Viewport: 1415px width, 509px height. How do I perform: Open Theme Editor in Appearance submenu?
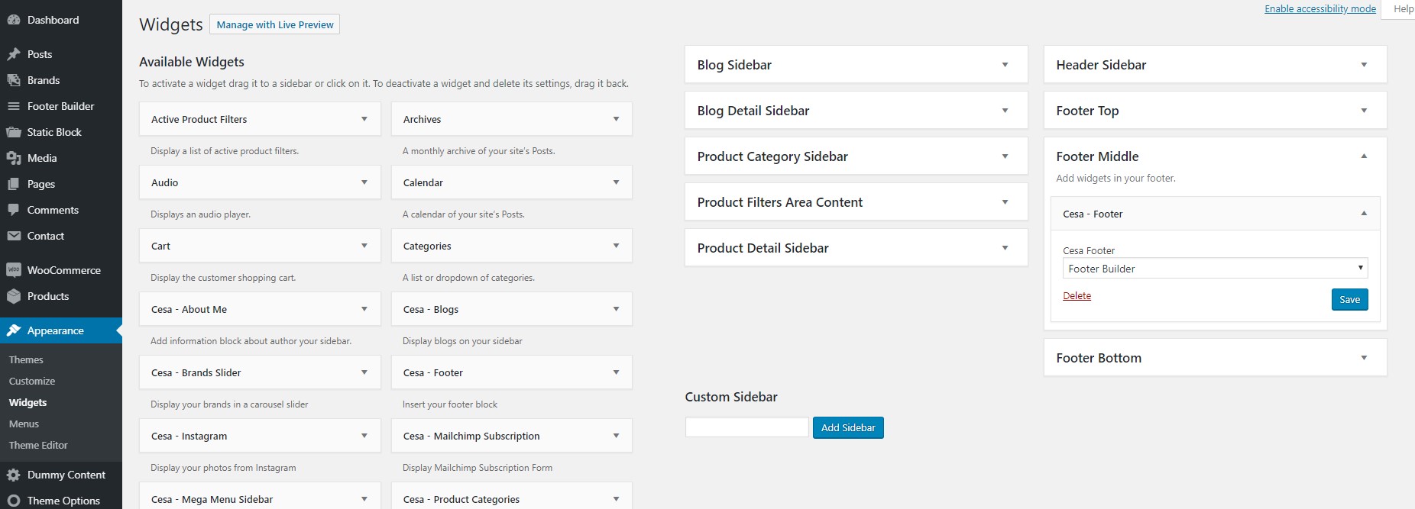click(38, 445)
